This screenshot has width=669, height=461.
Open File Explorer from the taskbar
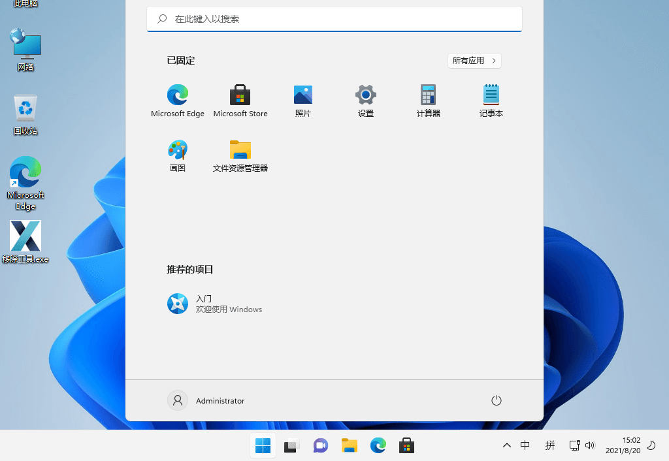[x=349, y=445]
